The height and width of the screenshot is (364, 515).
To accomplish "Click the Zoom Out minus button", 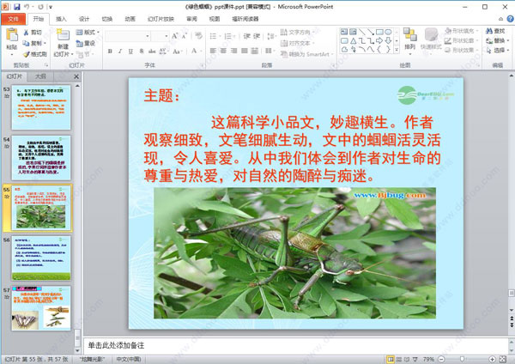I will (441, 360).
